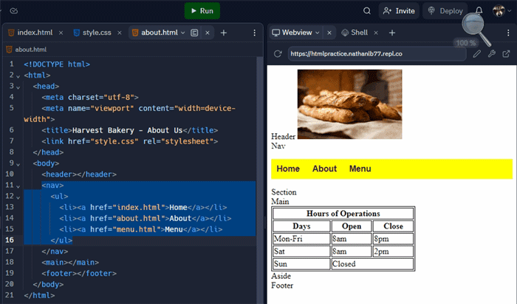Close the about.html tab
The height and width of the screenshot is (304, 517).
(x=208, y=33)
